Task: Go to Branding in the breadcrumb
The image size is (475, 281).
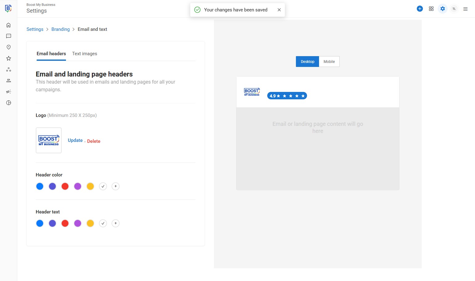Action: pyautogui.click(x=60, y=29)
